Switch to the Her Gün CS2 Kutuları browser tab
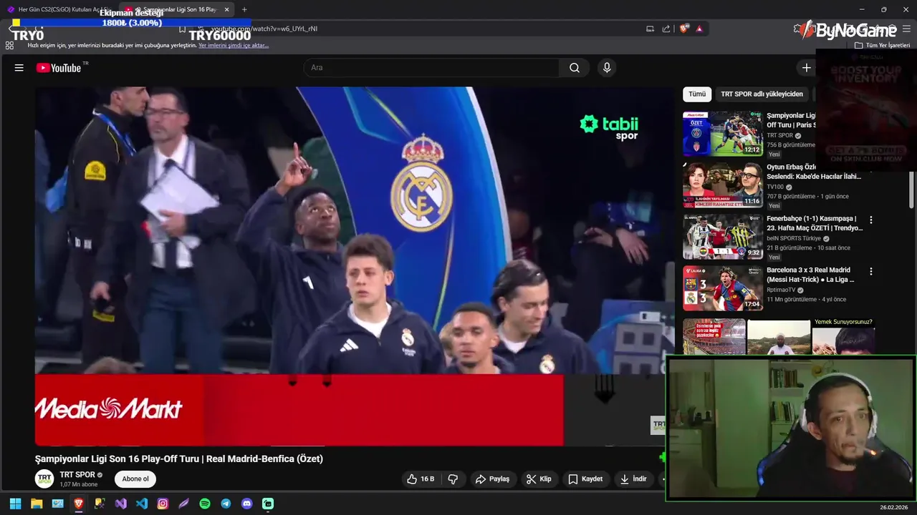Viewport: 917px width, 515px height. click(59, 9)
